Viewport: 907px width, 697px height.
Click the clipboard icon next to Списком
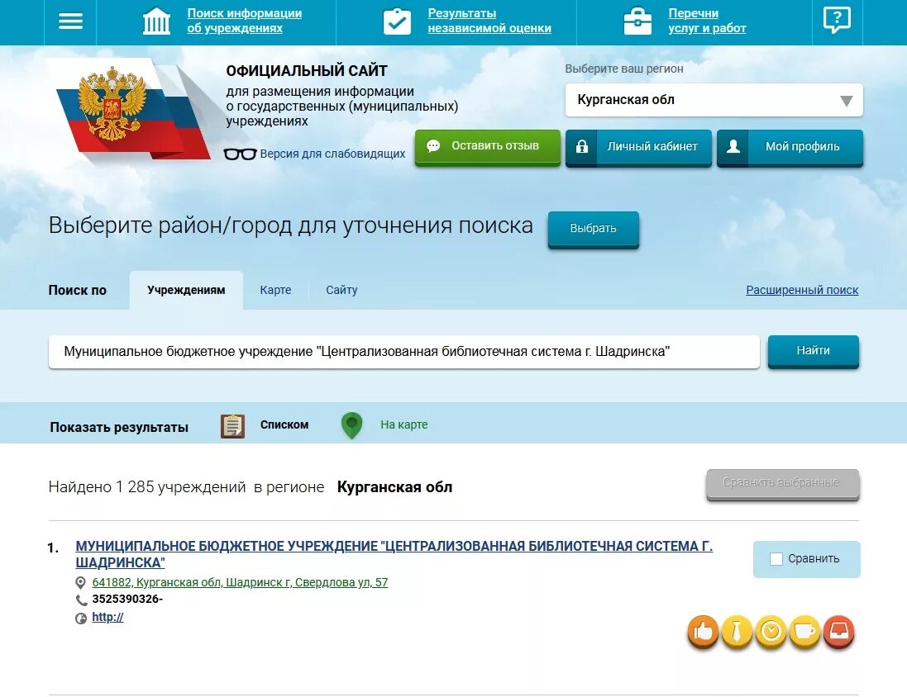(x=232, y=424)
